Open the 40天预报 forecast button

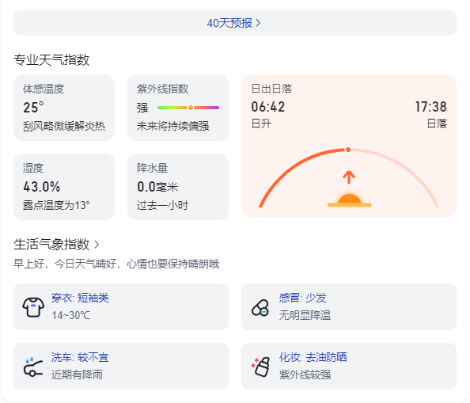(x=235, y=23)
